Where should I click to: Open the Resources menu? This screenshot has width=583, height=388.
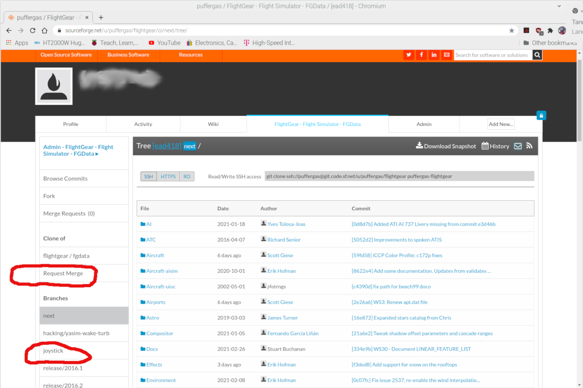point(190,55)
